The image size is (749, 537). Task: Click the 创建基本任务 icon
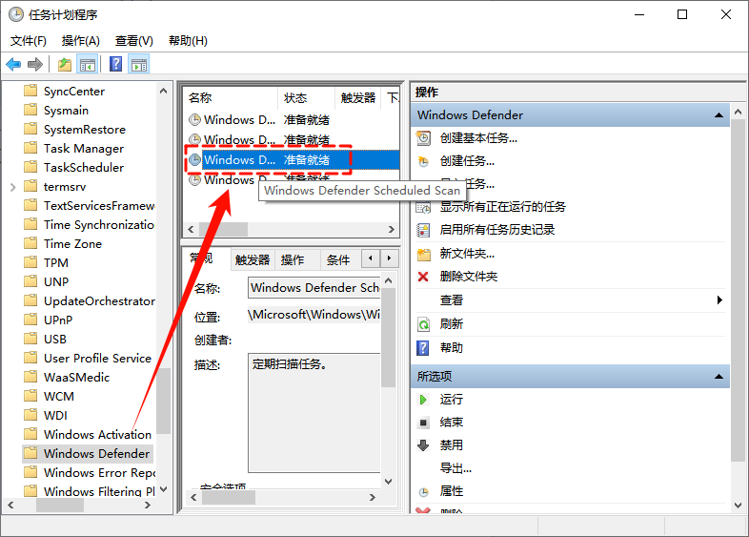(423, 138)
